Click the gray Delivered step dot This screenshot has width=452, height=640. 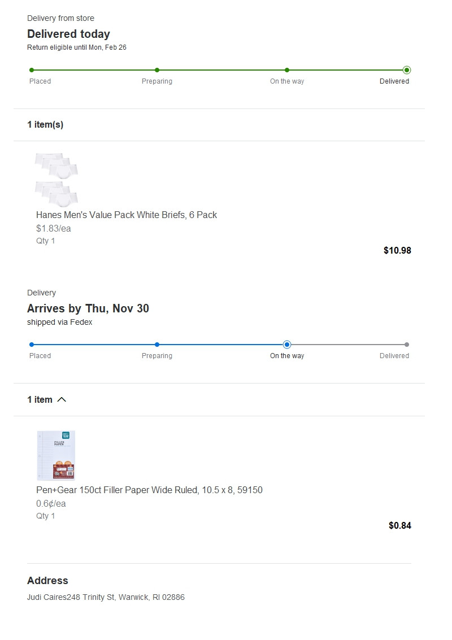click(407, 345)
